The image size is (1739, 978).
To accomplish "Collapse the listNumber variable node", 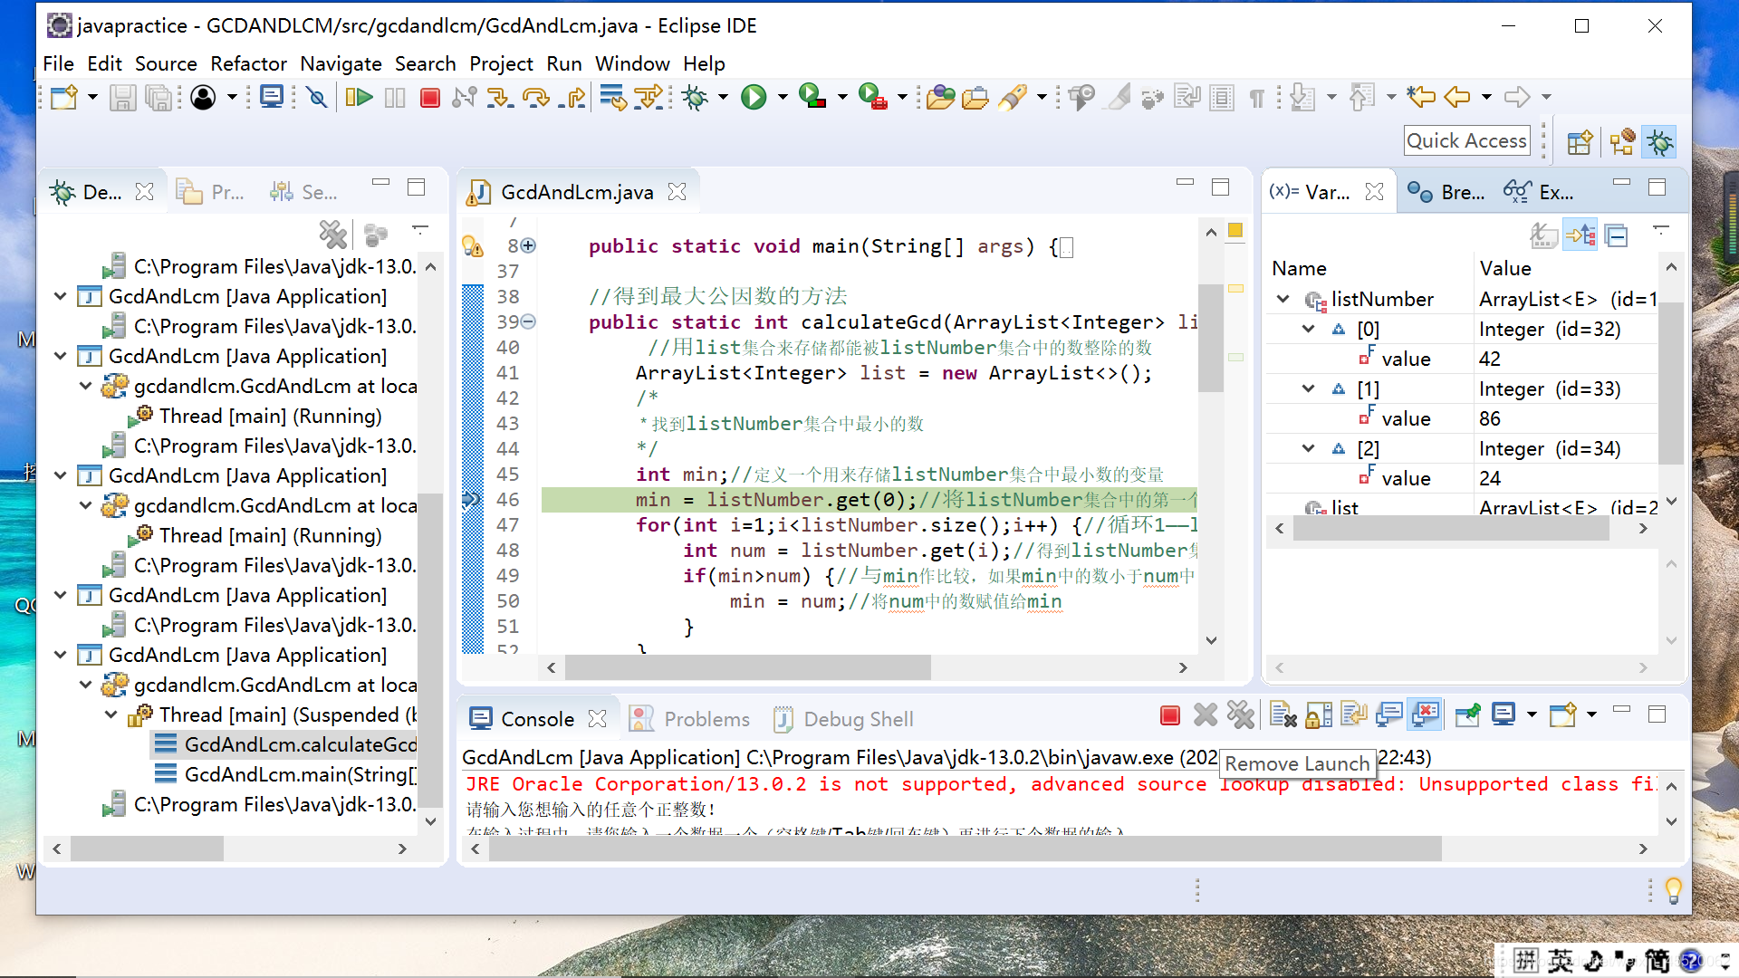I will pyautogui.click(x=1283, y=299).
